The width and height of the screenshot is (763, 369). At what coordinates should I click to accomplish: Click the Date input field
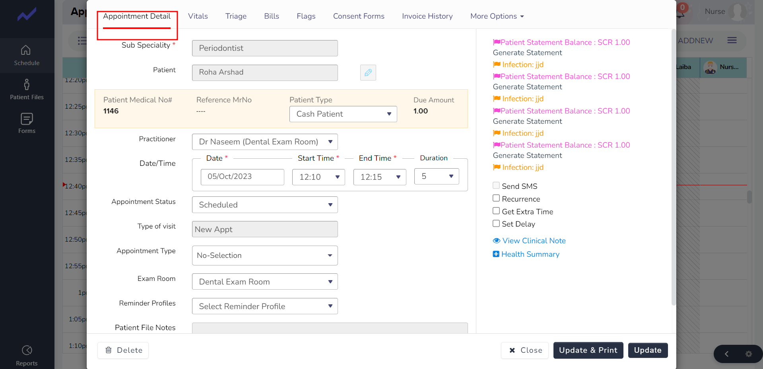[x=243, y=177]
